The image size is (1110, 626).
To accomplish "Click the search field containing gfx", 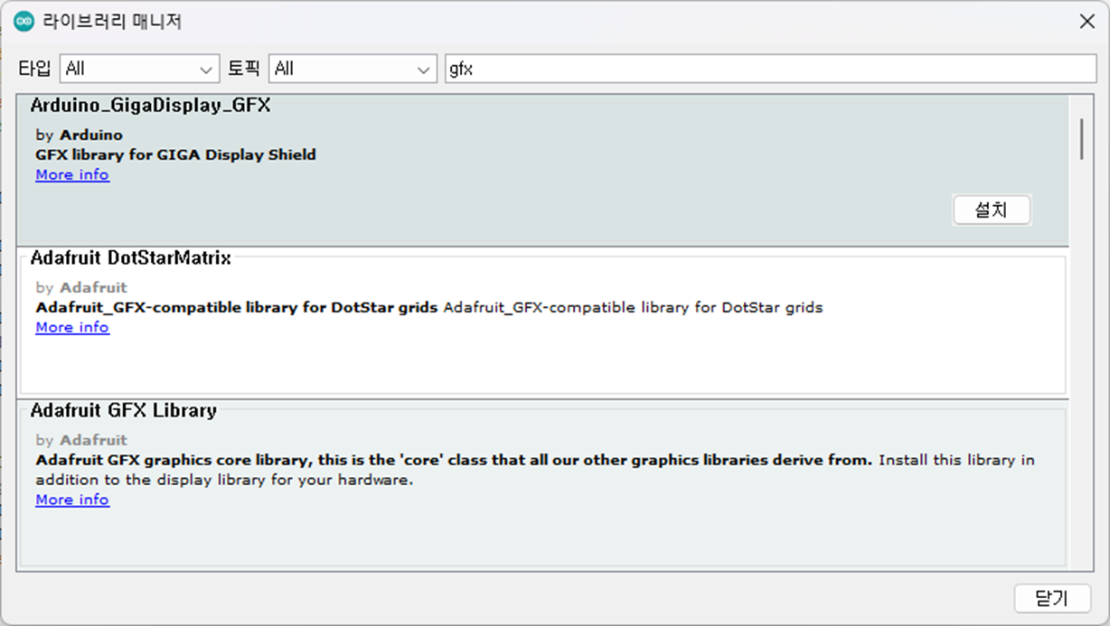I will point(770,69).
